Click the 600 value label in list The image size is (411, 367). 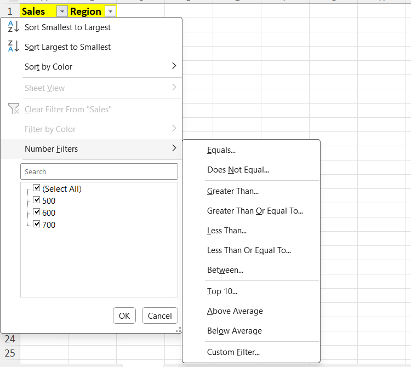pos(49,213)
